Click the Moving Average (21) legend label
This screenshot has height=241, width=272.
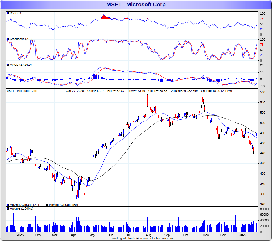pos(24,205)
